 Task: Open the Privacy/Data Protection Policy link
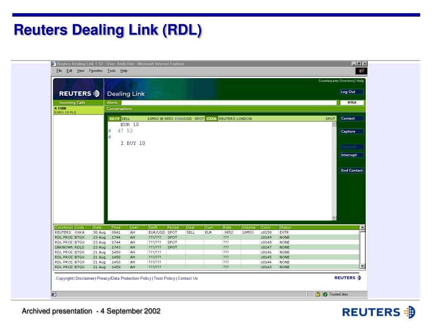[124, 278]
